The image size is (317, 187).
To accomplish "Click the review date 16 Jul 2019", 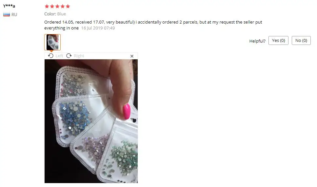I will [98, 28].
